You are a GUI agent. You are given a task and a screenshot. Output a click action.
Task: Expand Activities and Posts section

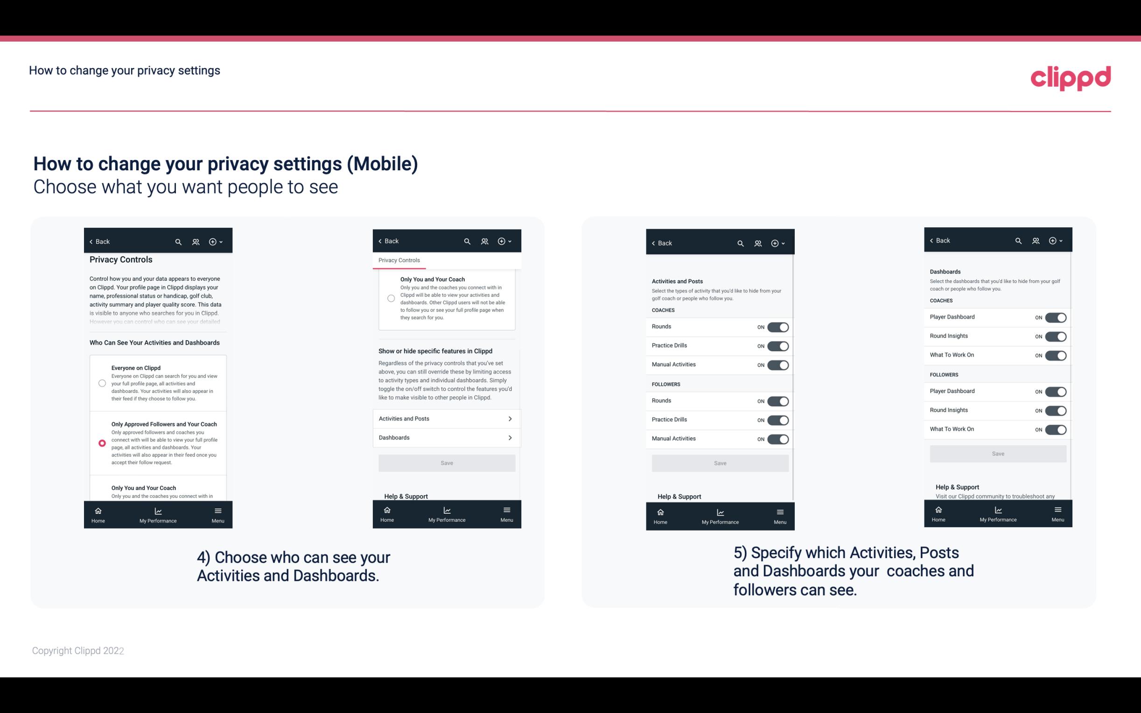coord(446,418)
